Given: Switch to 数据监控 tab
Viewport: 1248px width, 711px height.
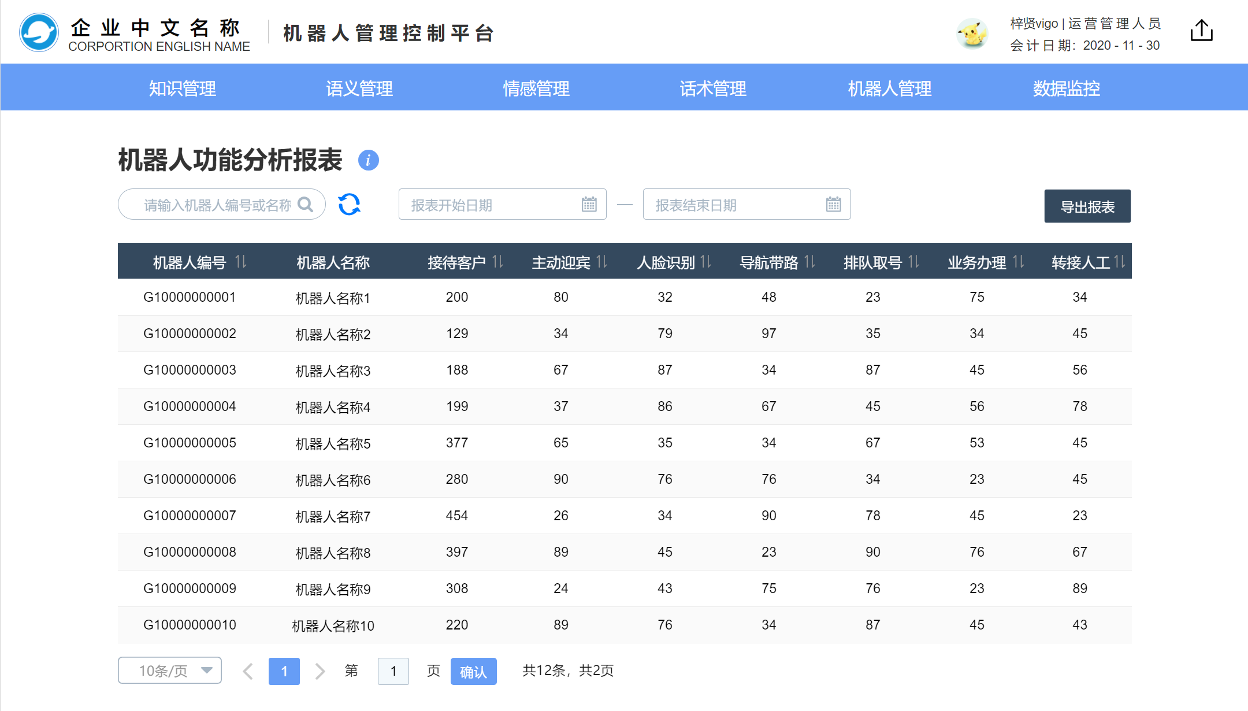Looking at the screenshot, I should (1066, 88).
